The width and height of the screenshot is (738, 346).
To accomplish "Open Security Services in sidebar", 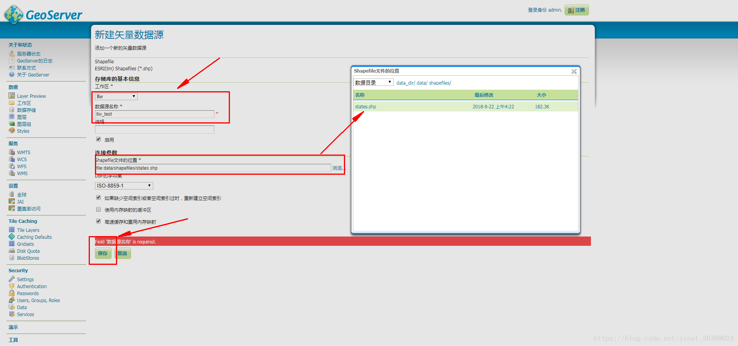I will [26, 315].
